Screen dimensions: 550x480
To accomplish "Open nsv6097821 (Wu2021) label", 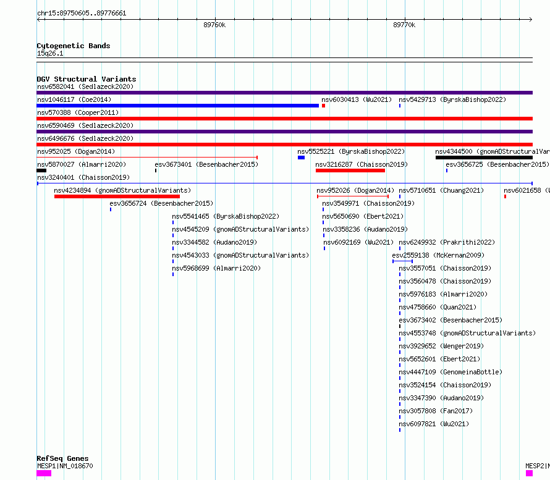I will point(434,424).
